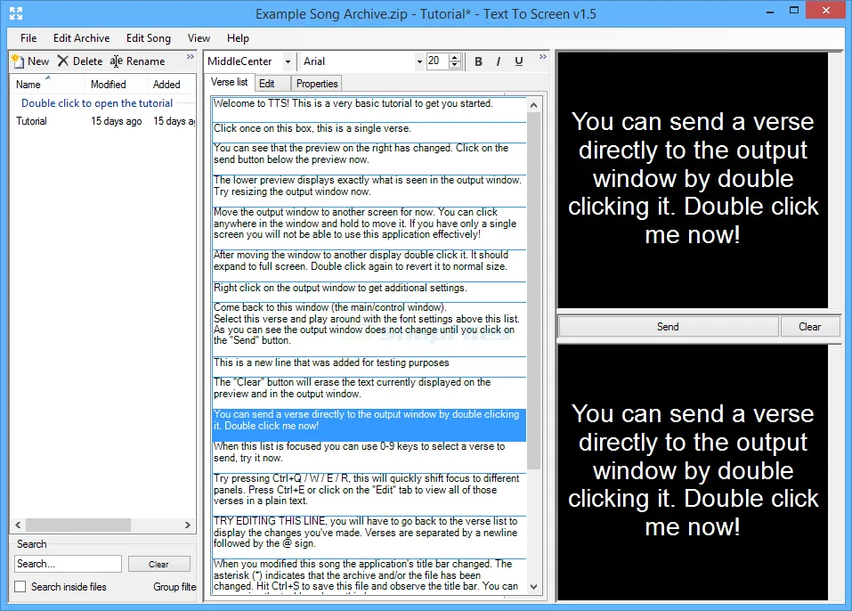Toggle Italic formatting

pos(499,61)
